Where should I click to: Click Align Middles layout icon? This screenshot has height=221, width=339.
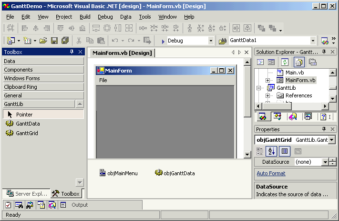click(72, 28)
